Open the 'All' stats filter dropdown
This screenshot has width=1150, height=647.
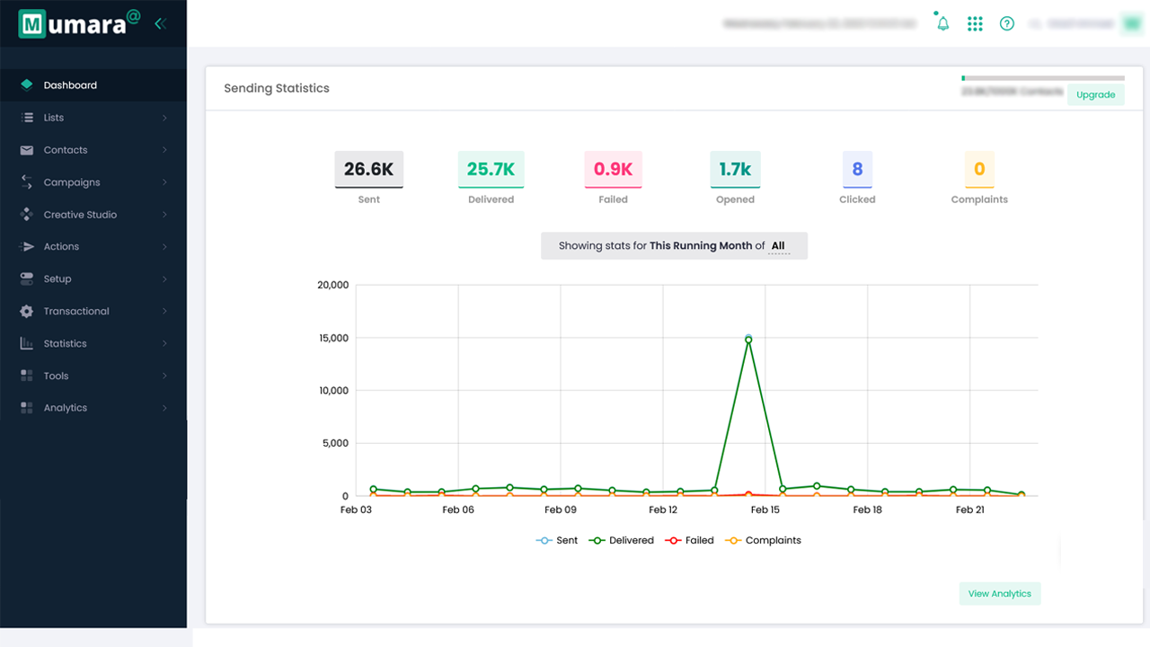(x=778, y=246)
